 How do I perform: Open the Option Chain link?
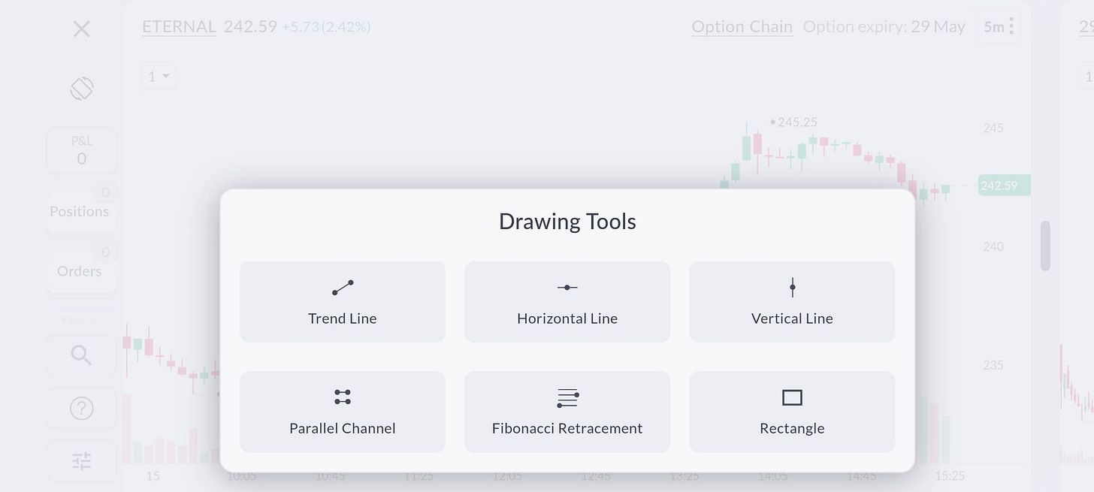[x=742, y=27]
